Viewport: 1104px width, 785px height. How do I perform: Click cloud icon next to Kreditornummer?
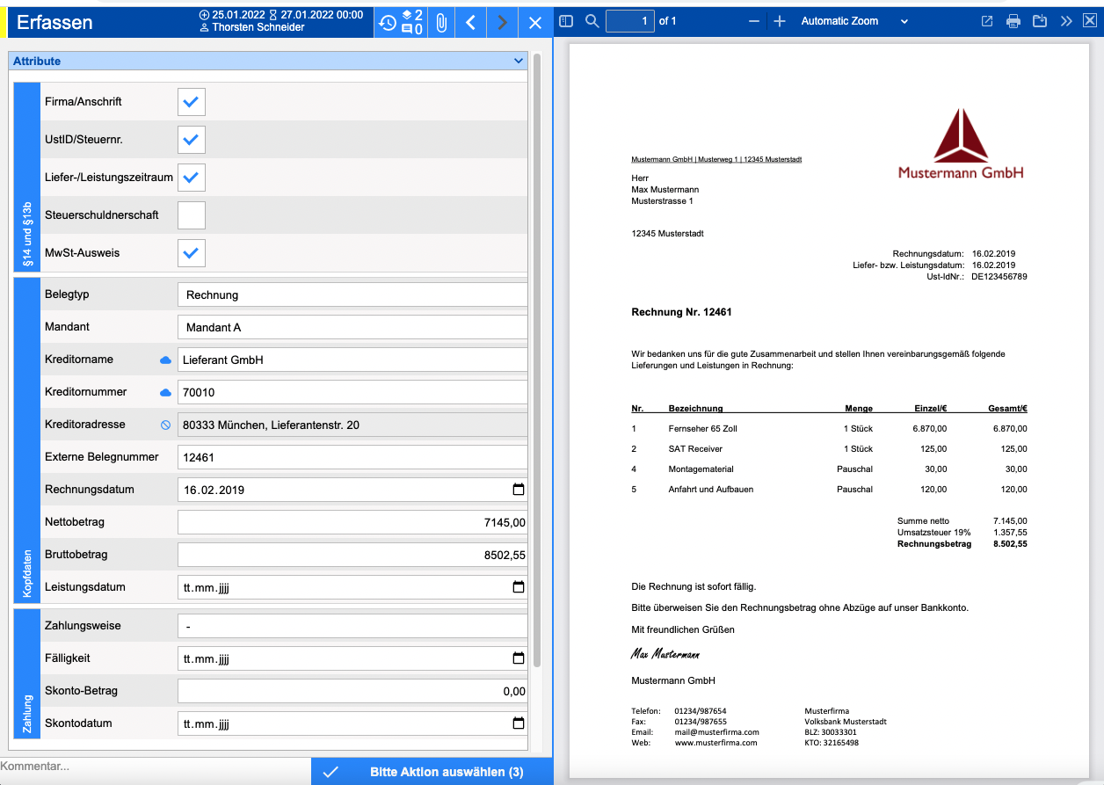[x=165, y=393]
